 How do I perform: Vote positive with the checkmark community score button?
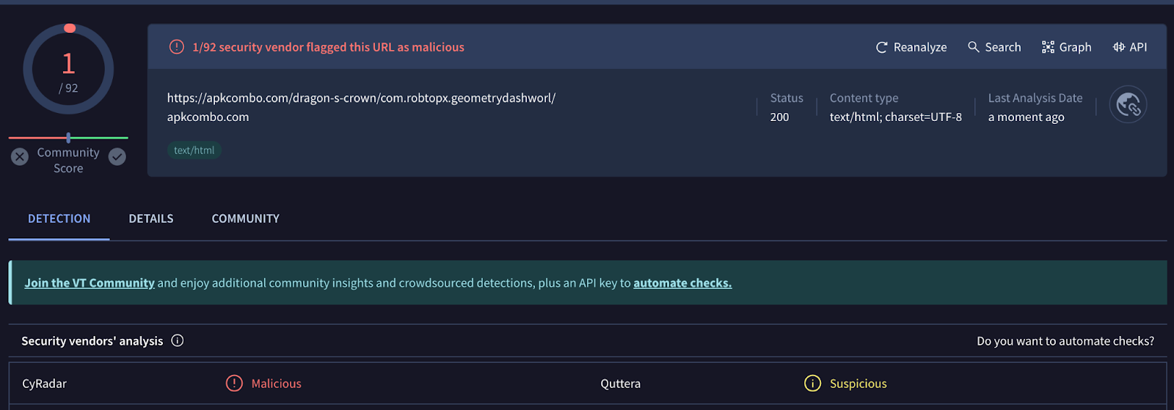pyautogui.click(x=117, y=156)
